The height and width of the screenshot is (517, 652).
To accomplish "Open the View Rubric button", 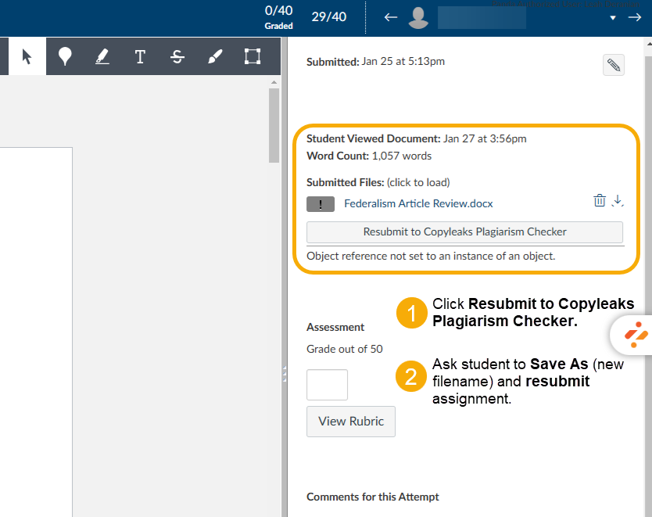I will 351,422.
